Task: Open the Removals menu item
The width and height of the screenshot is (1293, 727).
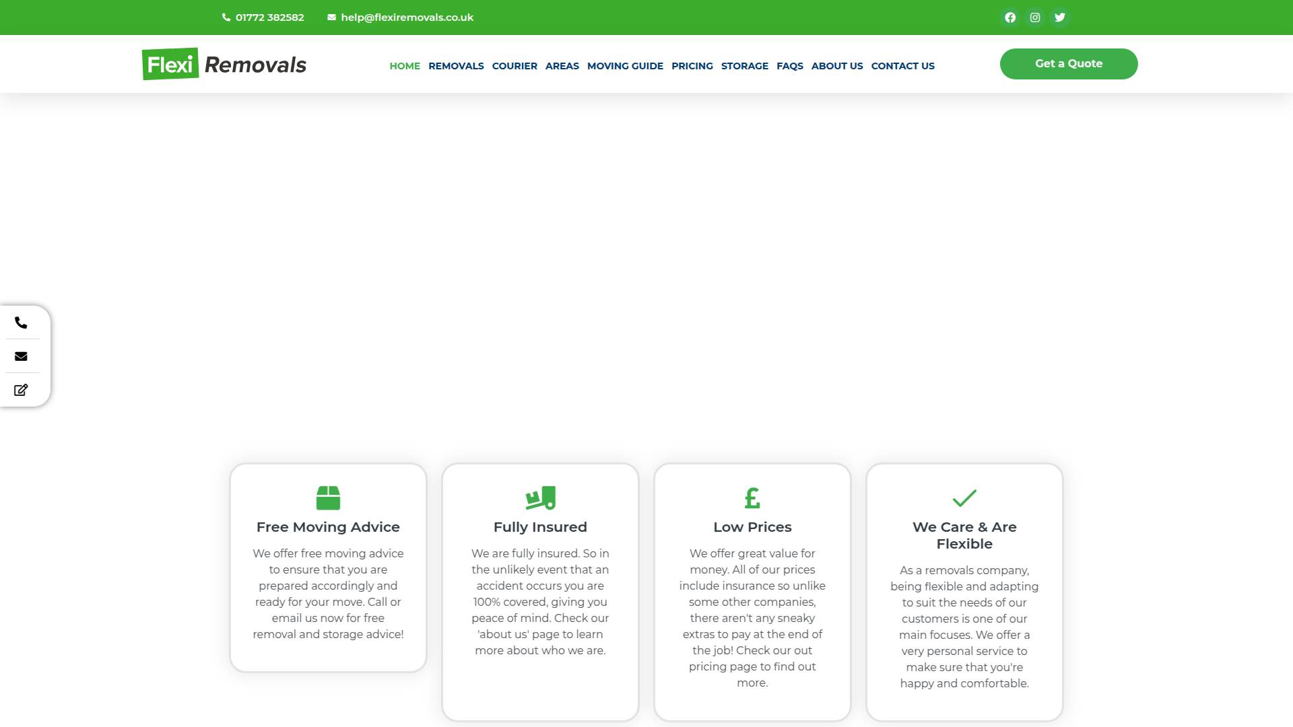Action: click(456, 66)
